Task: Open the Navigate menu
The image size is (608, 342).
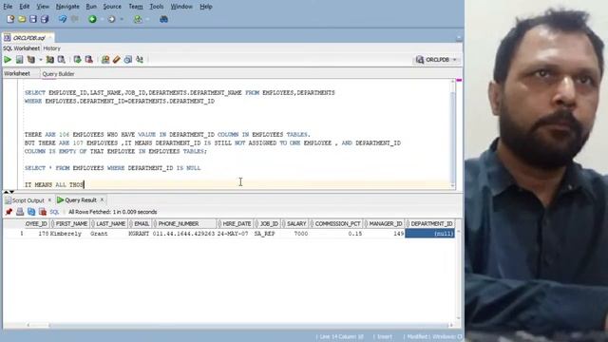Action: pyautogui.click(x=67, y=7)
